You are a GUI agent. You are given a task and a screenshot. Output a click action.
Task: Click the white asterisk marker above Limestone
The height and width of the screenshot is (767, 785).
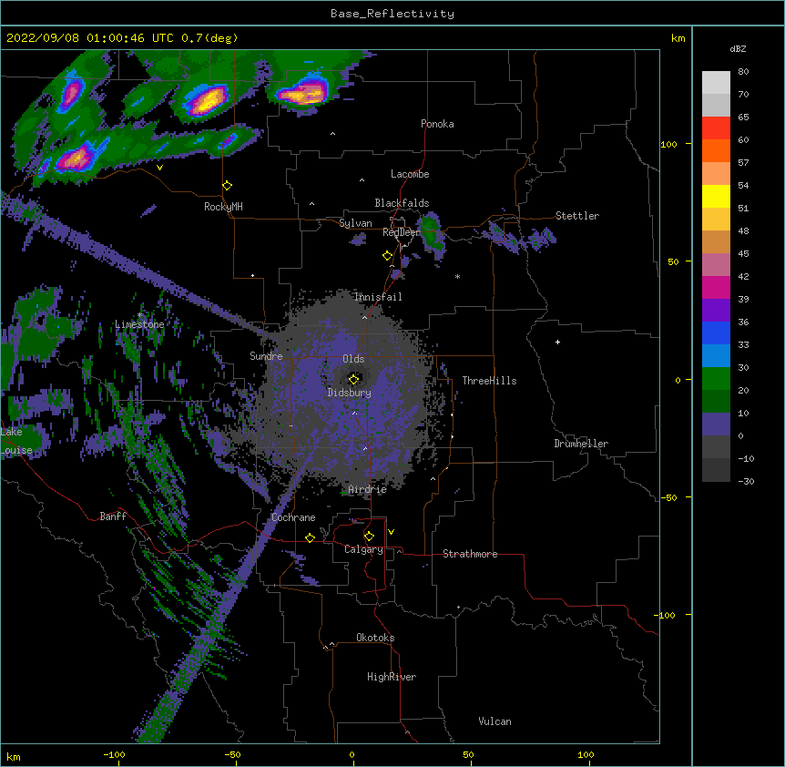tap(140, 315)
